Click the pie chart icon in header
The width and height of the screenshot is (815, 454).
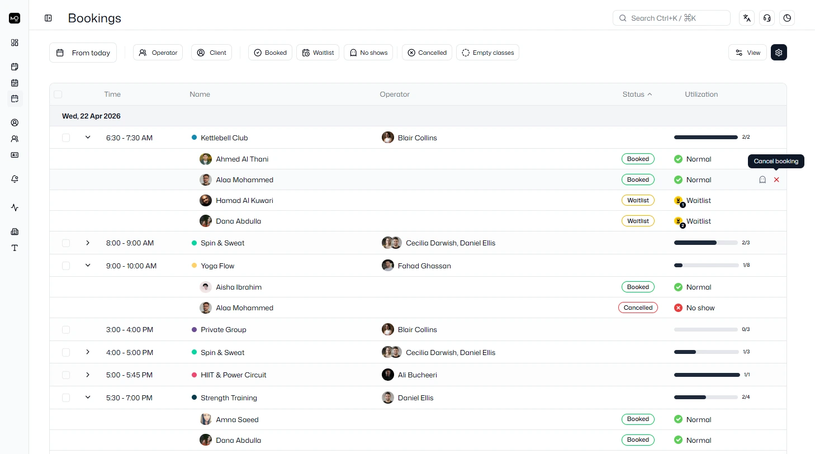pyautogui.click(x=787, y=18)
